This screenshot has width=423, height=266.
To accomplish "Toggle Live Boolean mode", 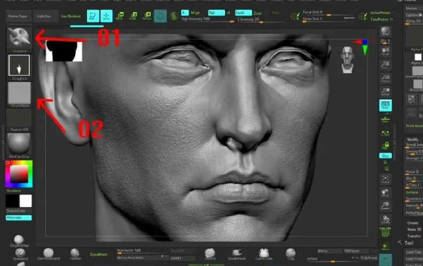I will coord(71,16).
